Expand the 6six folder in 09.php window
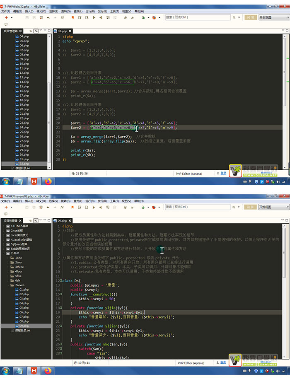290x379 pixels. point(8,280)
